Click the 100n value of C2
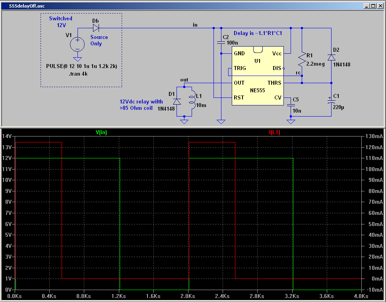Image resolution: width=386 pixels, height=302 pixels. tap(232, 43)
